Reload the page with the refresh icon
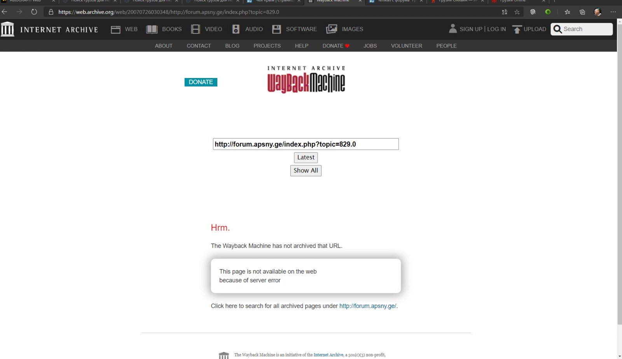 click(x=34, y=12)
